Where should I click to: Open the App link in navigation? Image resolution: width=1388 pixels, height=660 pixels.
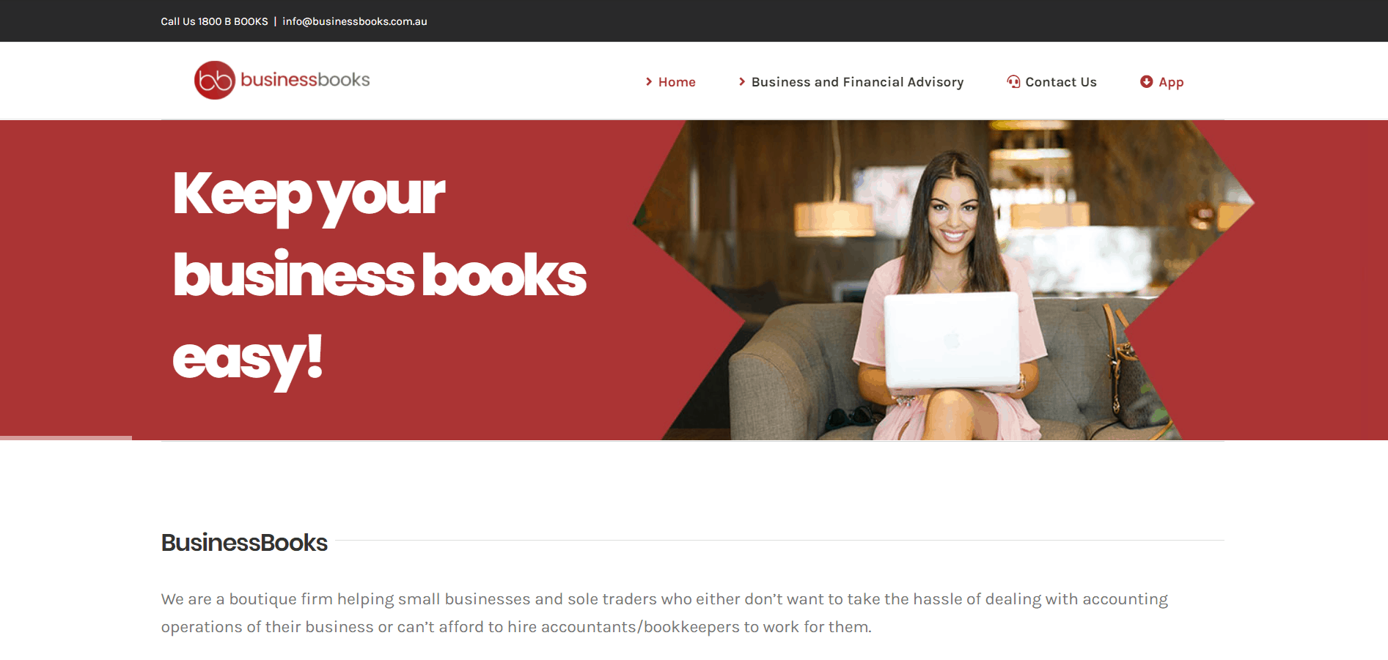click(x=1171, y=82)
